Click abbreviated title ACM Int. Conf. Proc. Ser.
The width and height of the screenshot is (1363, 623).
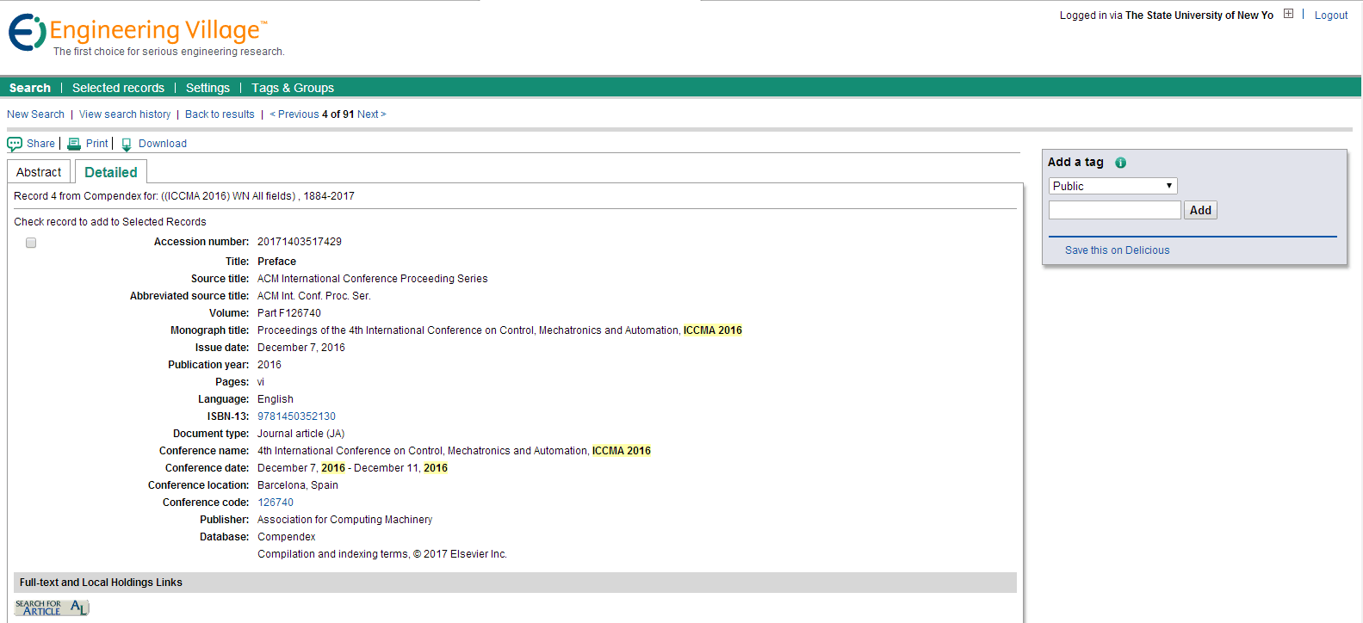click(314, 296)
